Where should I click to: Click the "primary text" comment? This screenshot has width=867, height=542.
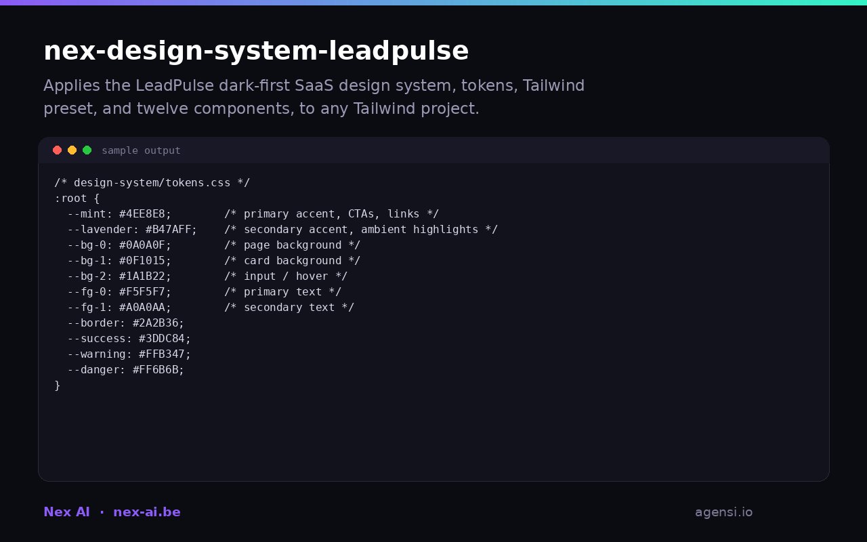tap(283, 292)
